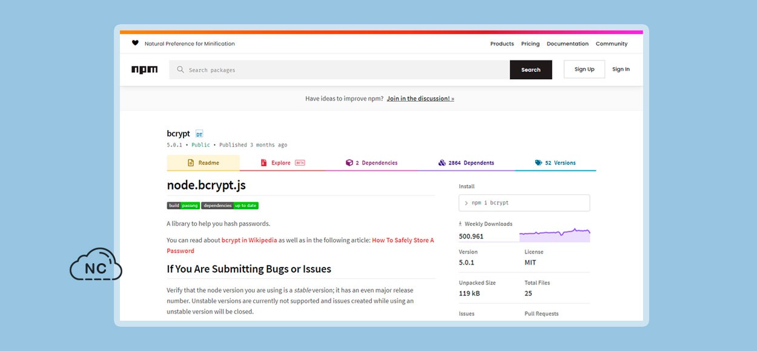The image size is (757, 351).
Task: Open the Readme tab
Action: coord(203,163)
